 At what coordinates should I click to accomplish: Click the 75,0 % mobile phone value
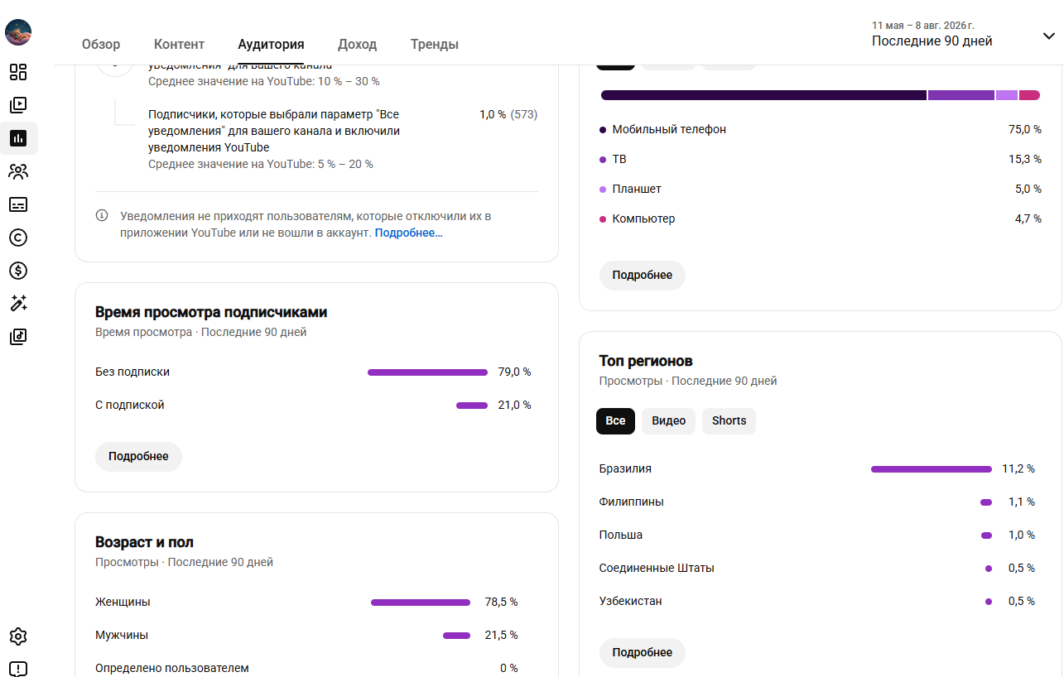[1025, 129]
